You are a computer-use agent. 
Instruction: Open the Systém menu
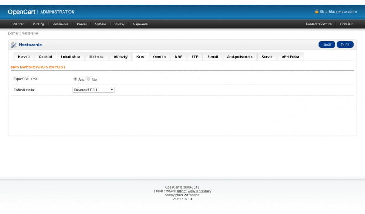click(100, 24)
